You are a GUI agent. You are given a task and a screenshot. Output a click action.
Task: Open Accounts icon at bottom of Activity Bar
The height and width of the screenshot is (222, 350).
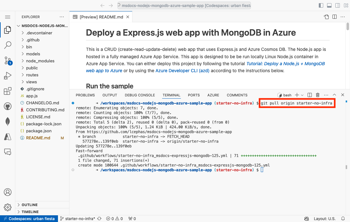click(8, 192)
